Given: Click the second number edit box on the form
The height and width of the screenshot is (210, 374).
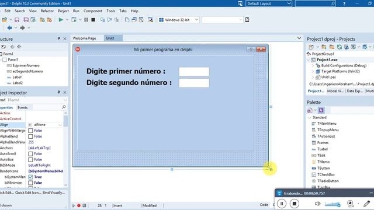Looking at the screenshot, I should click(194, 83).
